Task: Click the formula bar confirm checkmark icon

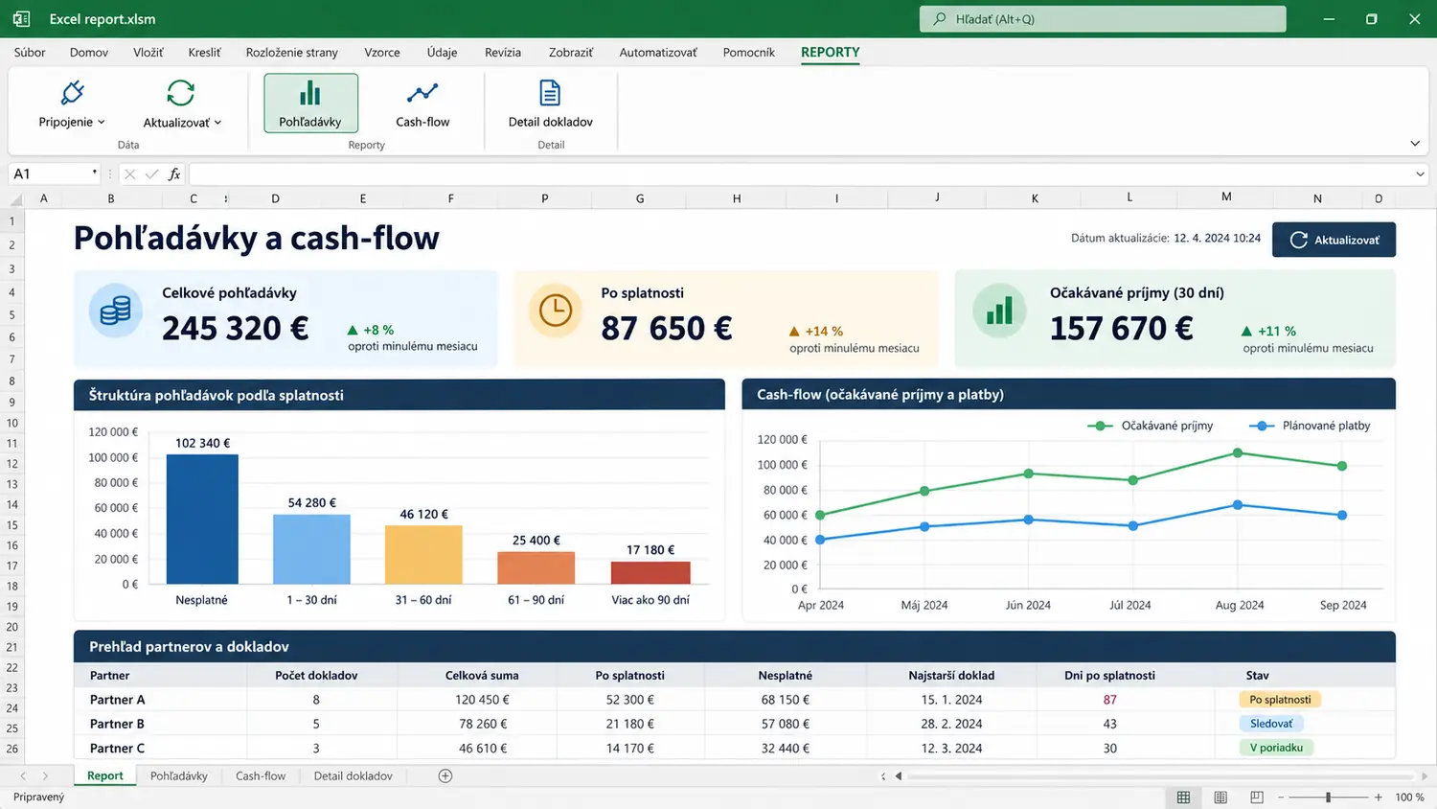Action: coord(151,173)
